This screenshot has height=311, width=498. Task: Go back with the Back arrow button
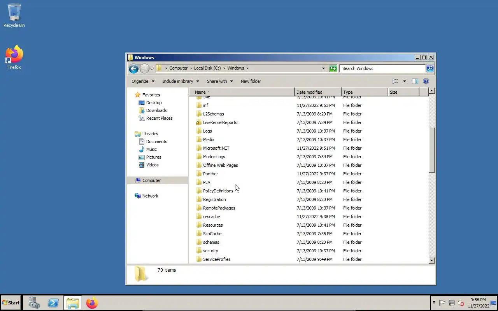(133, 68)
